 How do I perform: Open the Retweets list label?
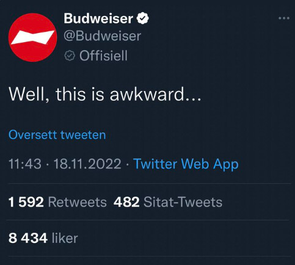click(x=78, y=202)
